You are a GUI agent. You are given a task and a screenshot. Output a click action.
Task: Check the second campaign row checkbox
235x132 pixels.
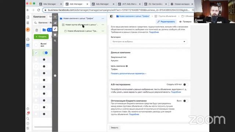(x=36, y=59)
